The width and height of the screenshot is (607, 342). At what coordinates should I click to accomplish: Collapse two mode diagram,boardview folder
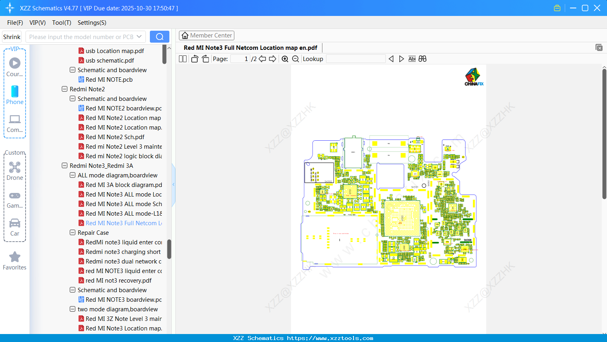tap(73, 309)
